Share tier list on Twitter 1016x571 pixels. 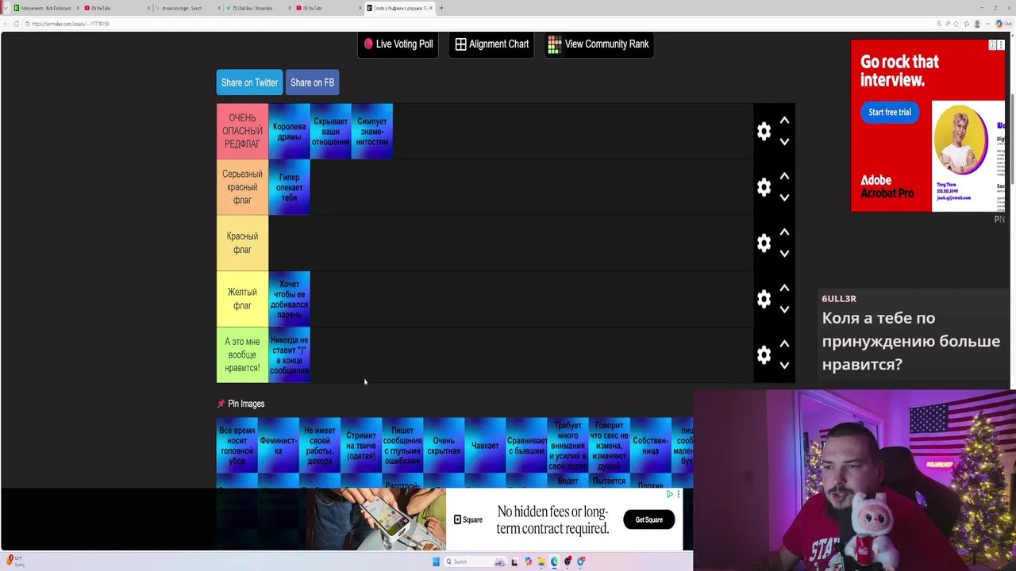(249, 82)
